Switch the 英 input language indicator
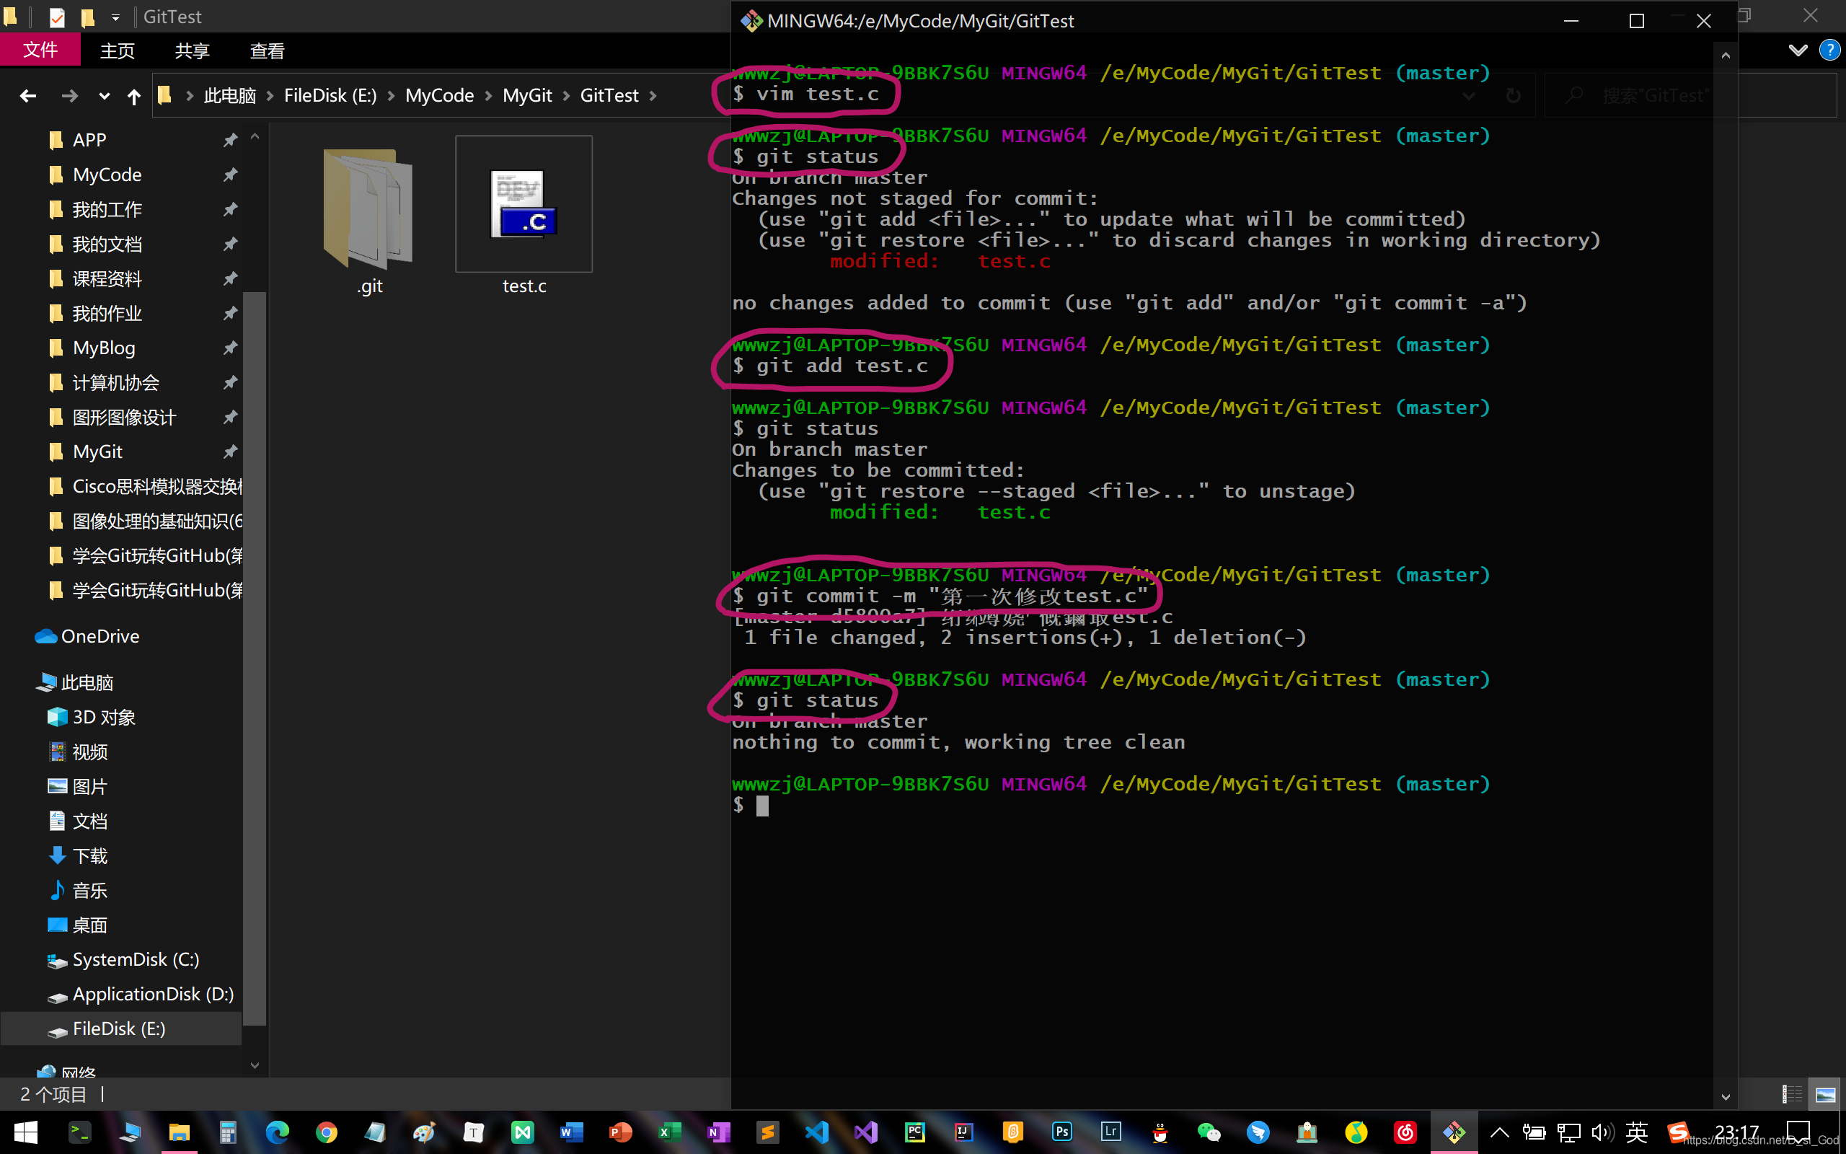Viewport: 1846px width, 1154px height. (1635, 1132)
